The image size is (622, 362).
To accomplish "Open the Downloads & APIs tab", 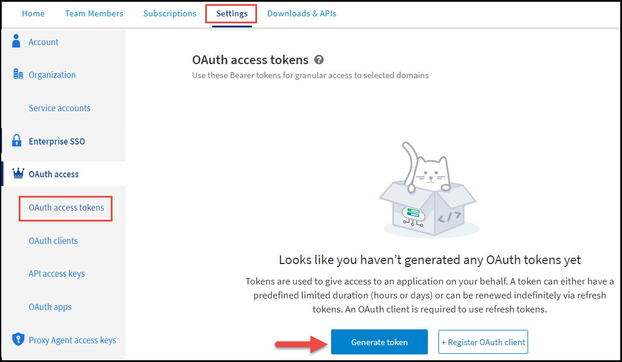I will click(x=302, y=13).
